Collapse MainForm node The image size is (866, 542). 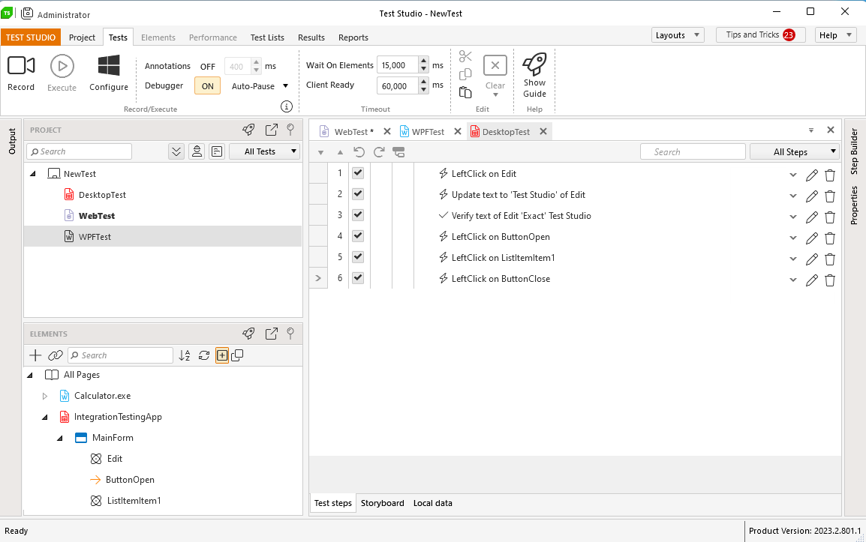[59, 438]
